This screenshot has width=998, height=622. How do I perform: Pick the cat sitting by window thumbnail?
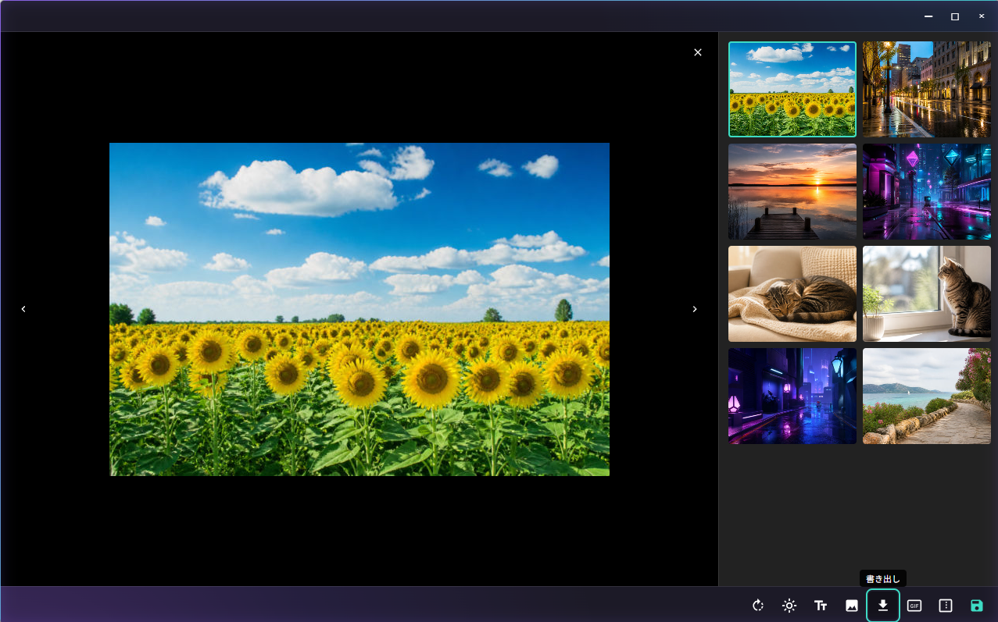(x=927, y=293)
